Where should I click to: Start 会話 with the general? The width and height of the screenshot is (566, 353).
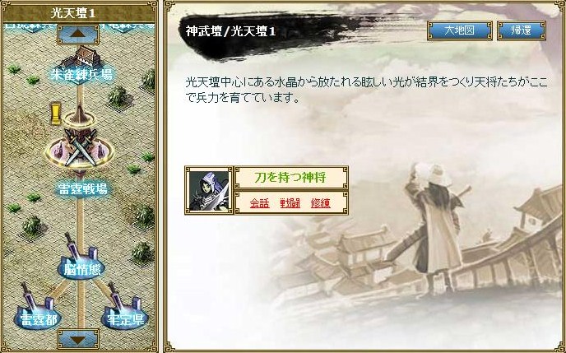click(x=259, y=203)
